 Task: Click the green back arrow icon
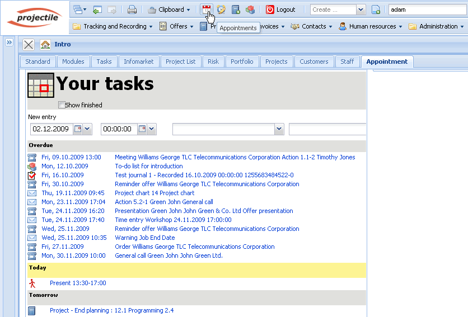pyautogui.click(x=97, y=10)
